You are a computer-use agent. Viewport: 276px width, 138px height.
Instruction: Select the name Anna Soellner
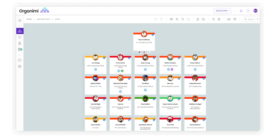pyautogui.click(x=195, y=125)
